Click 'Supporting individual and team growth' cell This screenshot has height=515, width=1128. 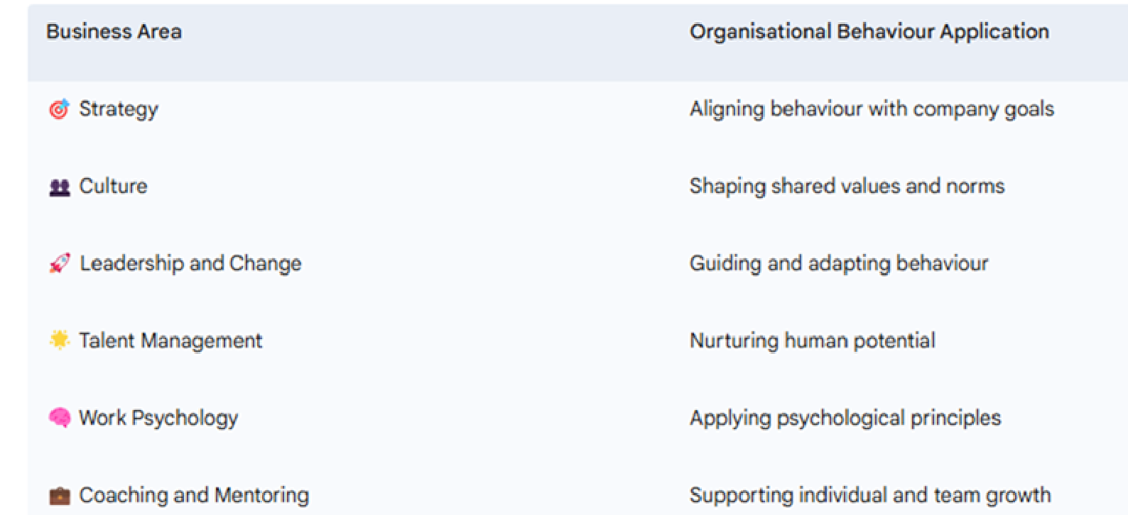pyautogui.click(x=870, y=495)
